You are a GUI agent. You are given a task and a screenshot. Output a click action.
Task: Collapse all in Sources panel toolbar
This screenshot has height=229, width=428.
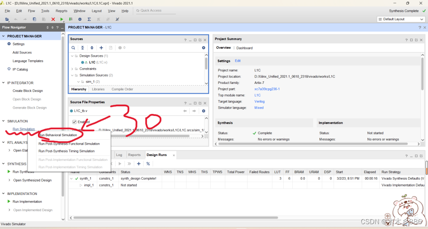[82, 48]
